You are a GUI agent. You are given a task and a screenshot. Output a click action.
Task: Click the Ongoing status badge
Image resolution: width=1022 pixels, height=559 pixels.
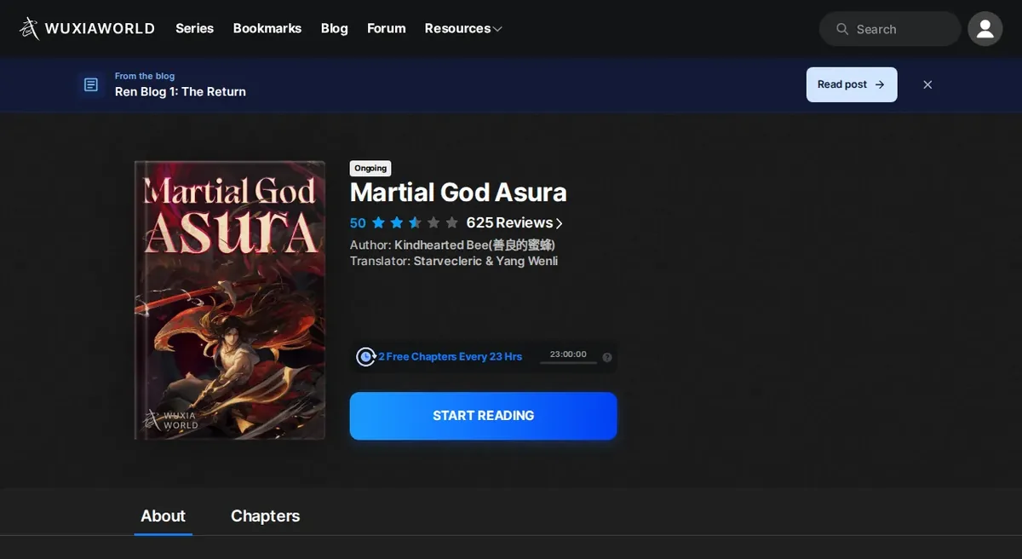(370, 168)
